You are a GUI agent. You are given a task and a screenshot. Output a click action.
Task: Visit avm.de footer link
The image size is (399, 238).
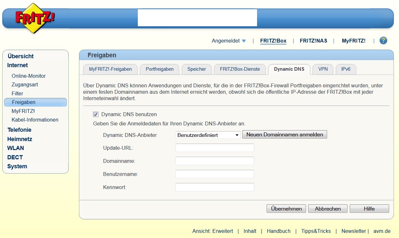(382, 231)
